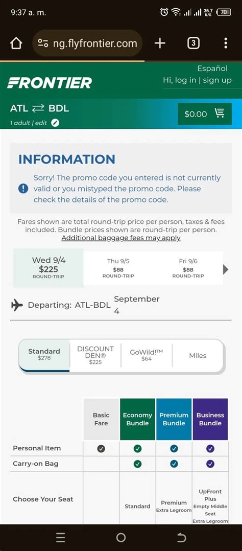
Task: Select Thu 9/5 $88 round-trip date
Action: tap(118, 268)
